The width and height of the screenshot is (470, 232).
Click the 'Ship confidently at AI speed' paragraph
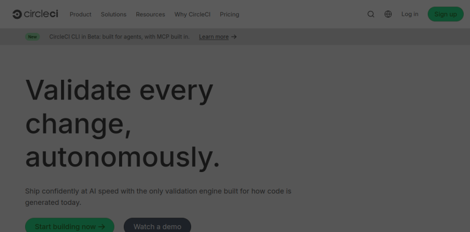(158, 197)
